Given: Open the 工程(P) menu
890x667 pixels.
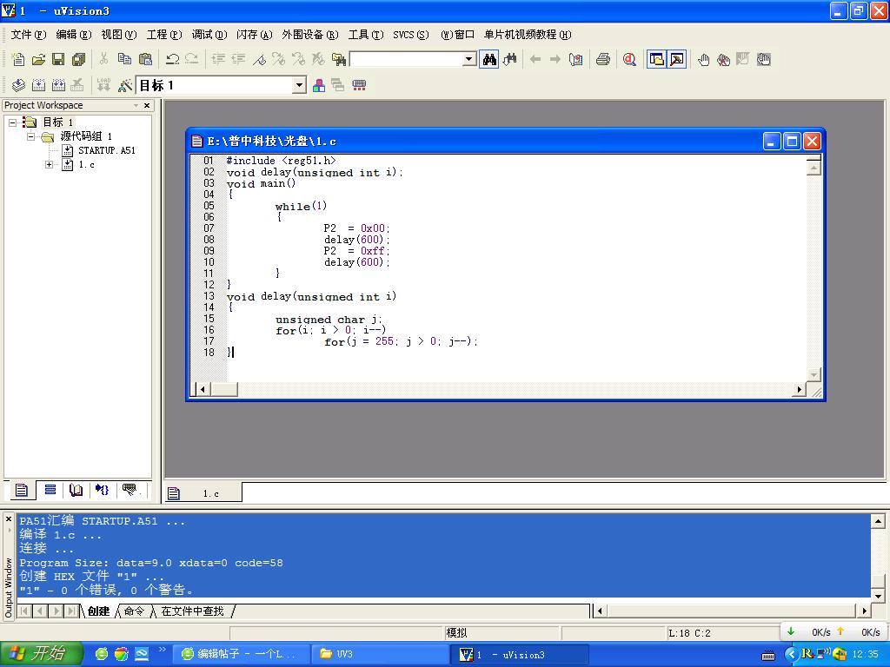Looking at the screenshot, I should pyautogui.click(x=164, y=35).
